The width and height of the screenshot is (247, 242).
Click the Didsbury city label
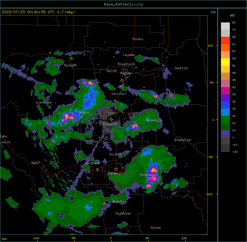tap(110, 124)
